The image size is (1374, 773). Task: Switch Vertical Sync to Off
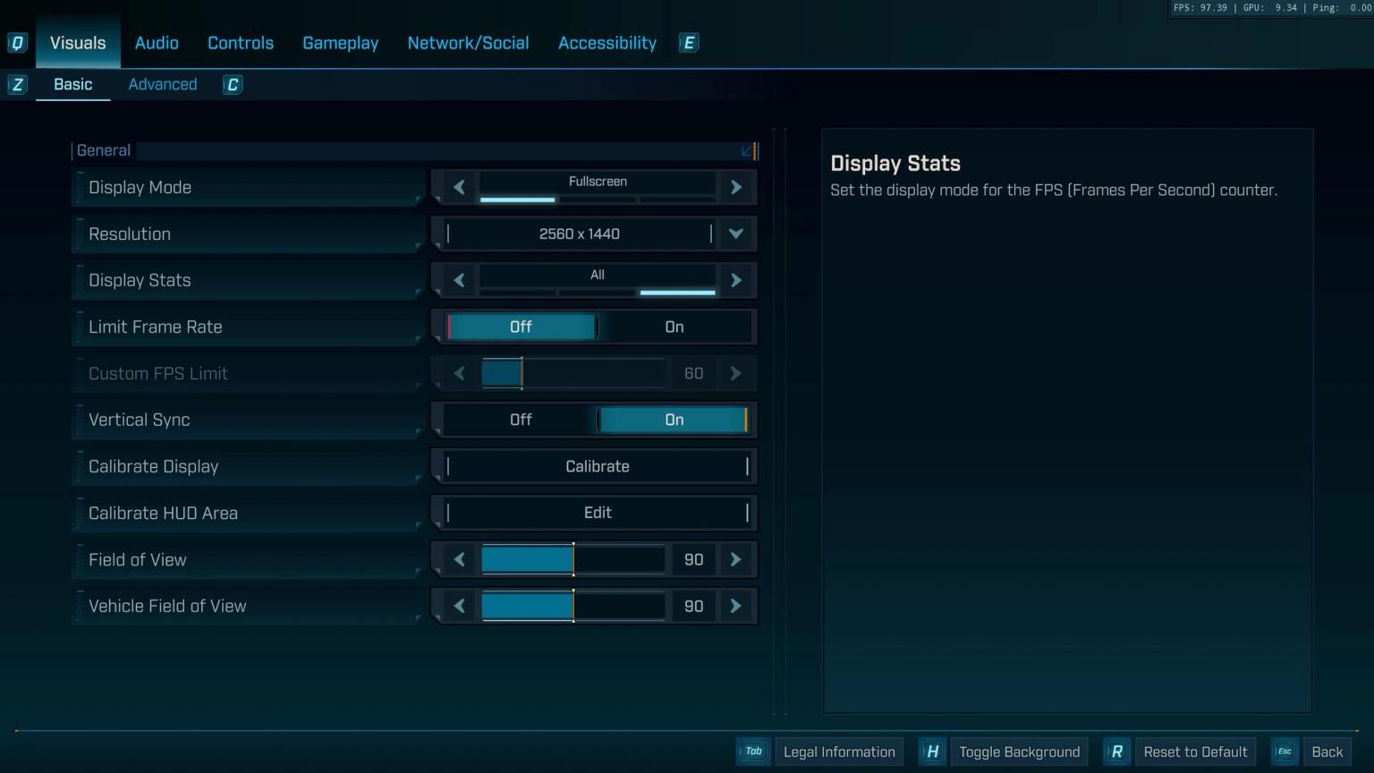(x=522, y=420)
